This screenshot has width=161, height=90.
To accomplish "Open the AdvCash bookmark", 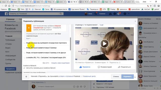I will pyautogui.click(x=146, y=9).
